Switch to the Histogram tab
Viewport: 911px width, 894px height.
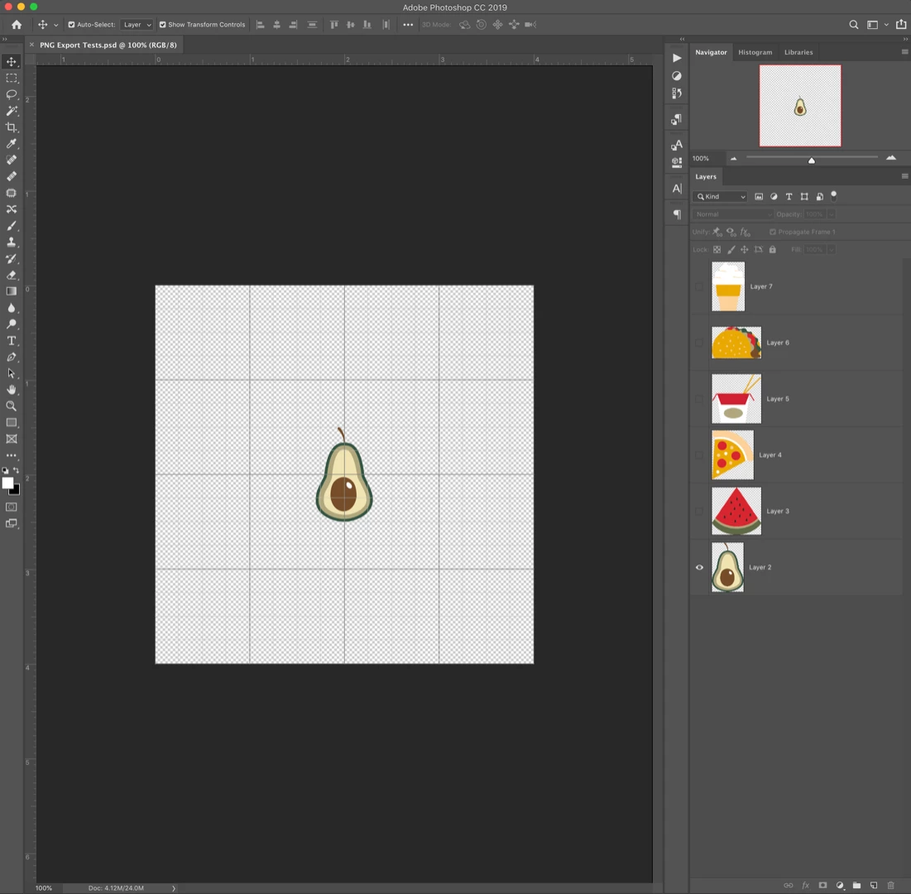click(x=755, y=52)
